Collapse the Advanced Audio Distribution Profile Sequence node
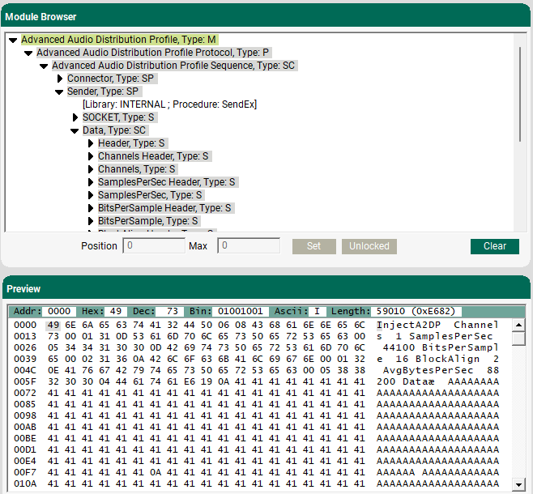The image size is (533, 494). [x=44, y=66]
